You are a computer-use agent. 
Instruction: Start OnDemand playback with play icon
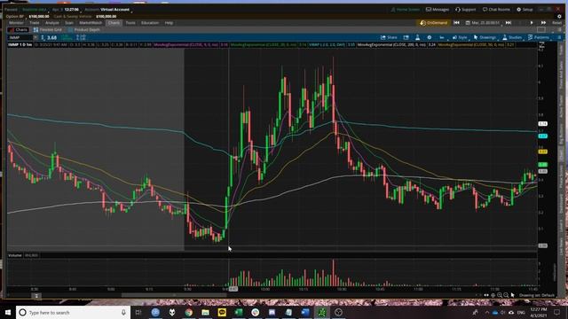coord(532,23)
